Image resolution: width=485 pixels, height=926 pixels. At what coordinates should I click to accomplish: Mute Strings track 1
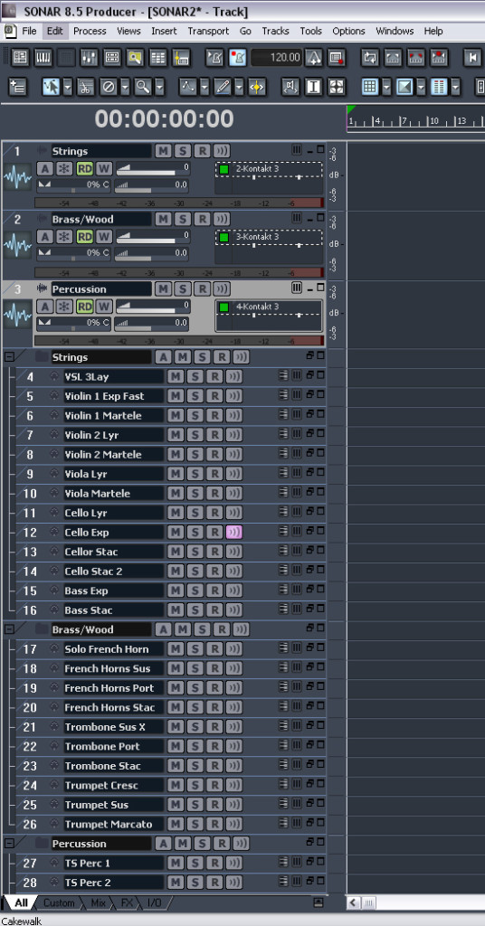click(163, 151)
